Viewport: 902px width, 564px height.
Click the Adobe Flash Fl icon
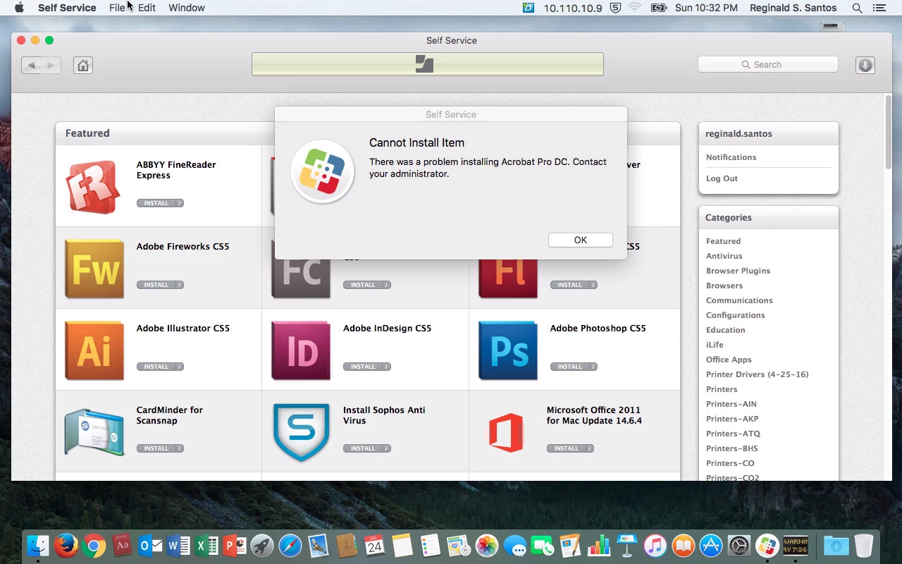[507, 278]
